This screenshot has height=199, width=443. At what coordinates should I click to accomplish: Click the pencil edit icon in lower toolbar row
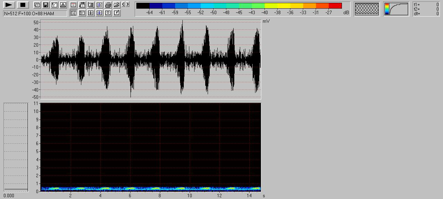pyautogui.click(x=116, y=13)
